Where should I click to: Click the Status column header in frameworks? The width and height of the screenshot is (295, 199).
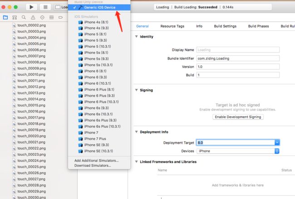[x=286, y=170]
